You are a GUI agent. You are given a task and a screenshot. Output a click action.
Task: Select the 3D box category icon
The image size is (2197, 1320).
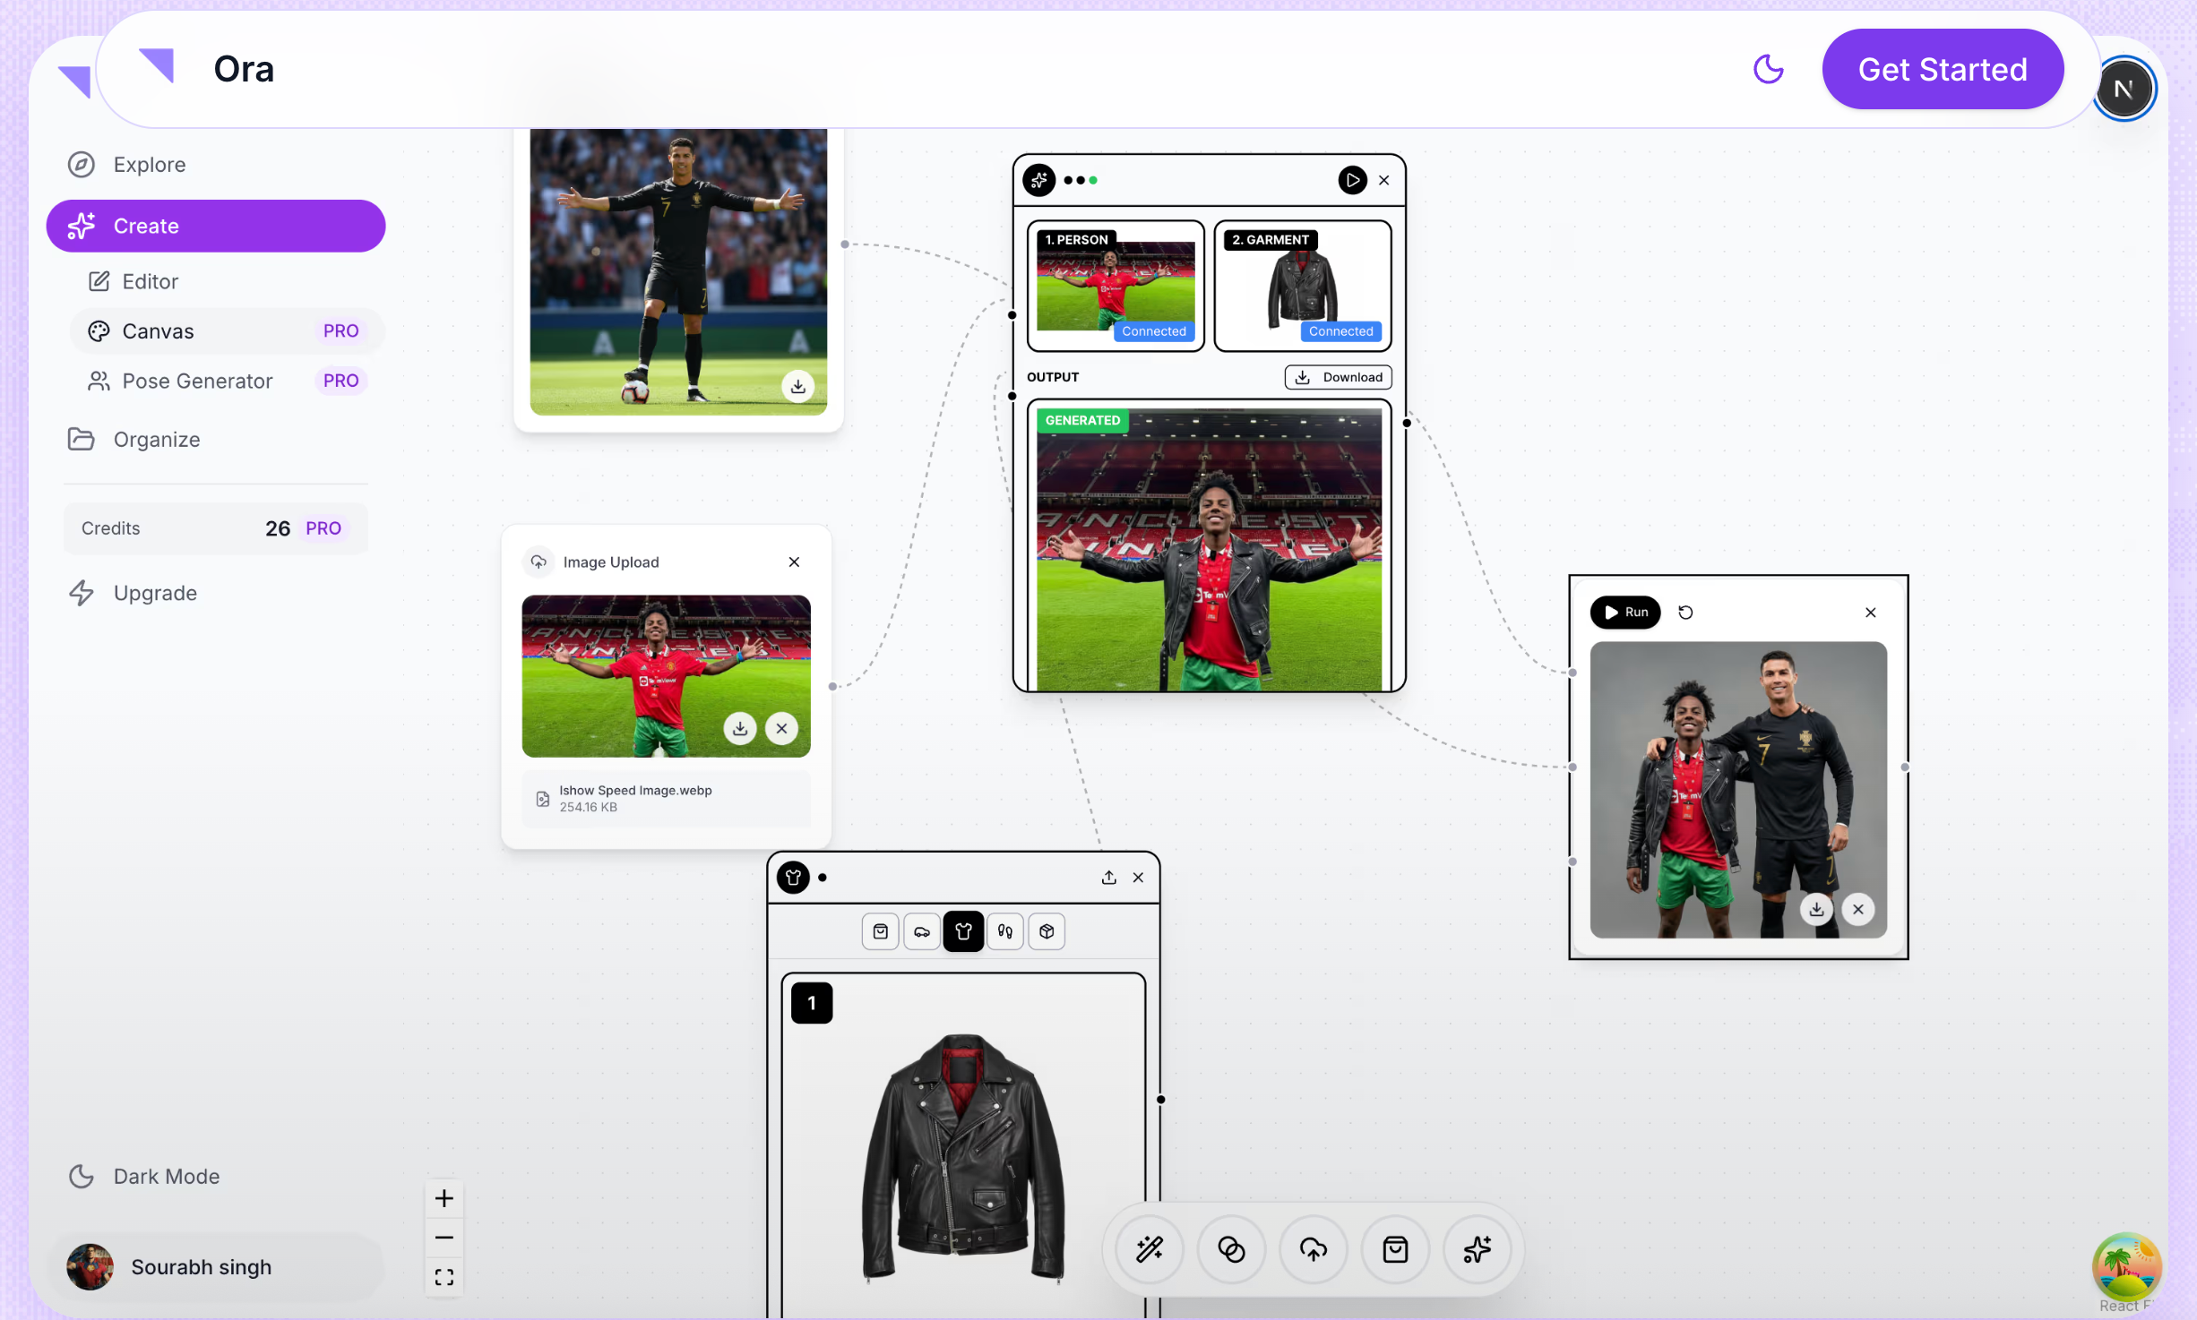point(1047,931)
